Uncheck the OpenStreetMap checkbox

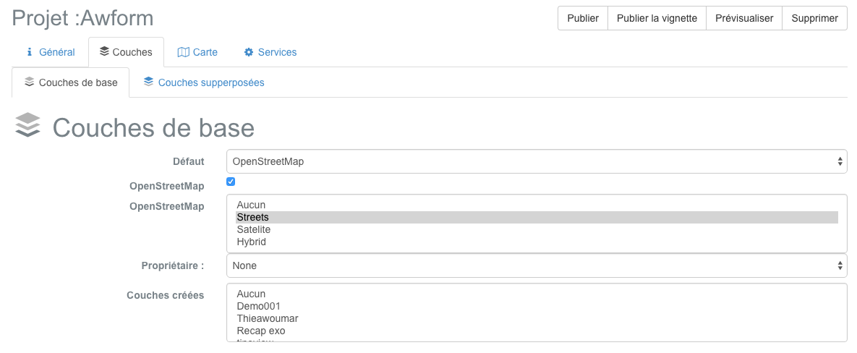point(231,182)
